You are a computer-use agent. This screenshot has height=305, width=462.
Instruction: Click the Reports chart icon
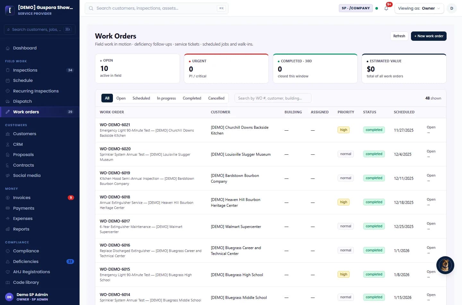click(x=8, y=229)
